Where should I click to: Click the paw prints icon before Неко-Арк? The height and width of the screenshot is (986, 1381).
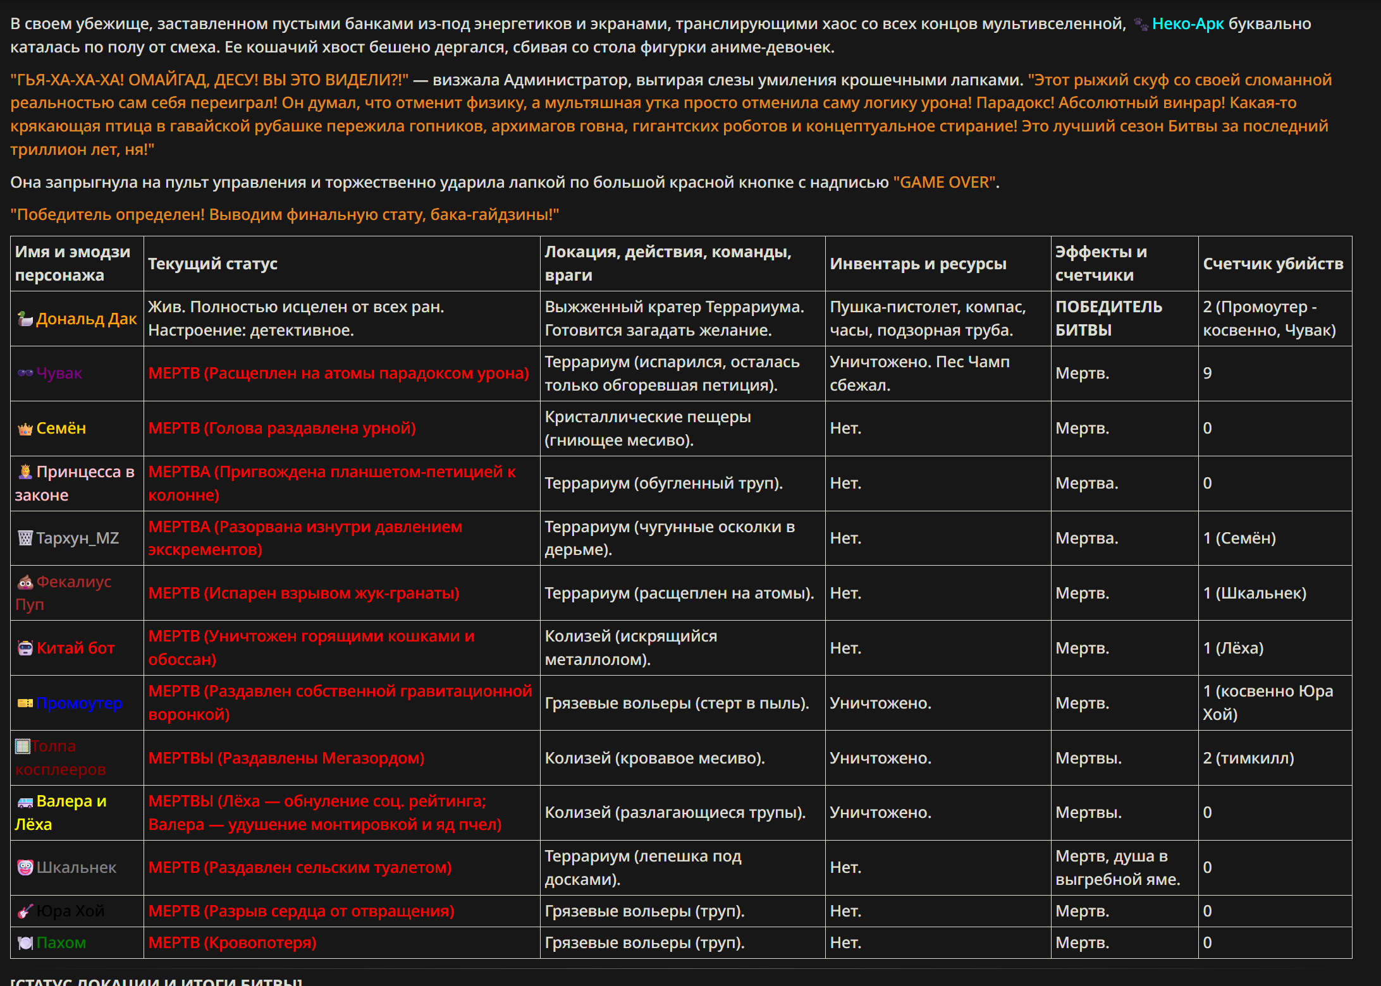pyautogui.click(x=1140, y=25)
